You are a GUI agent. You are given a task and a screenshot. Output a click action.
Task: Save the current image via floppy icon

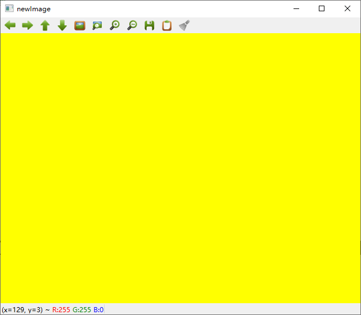click(x=150, y=25)
